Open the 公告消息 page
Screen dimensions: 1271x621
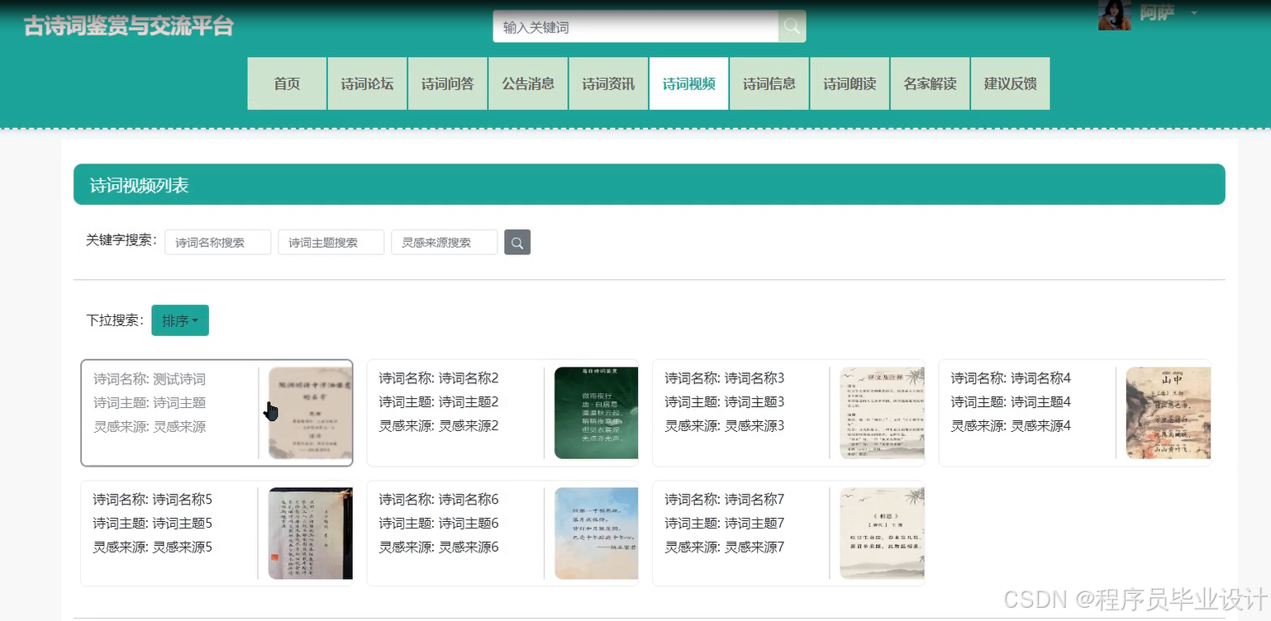pos(527,83)
